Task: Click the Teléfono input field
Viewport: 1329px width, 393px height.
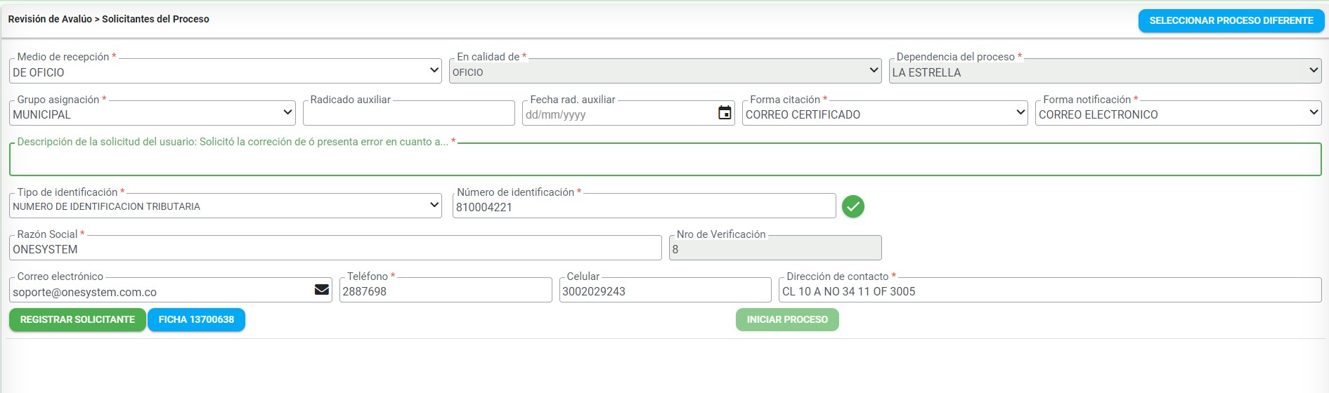Action: [x=445, y=291]
